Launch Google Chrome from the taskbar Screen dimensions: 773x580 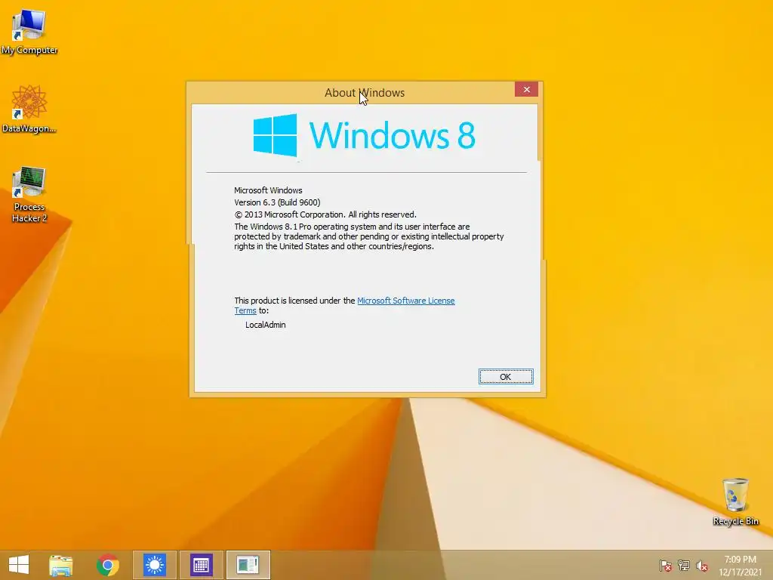107,565
